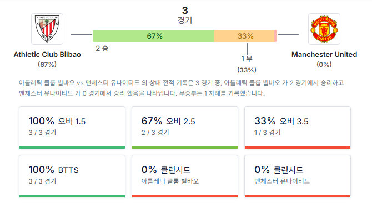Click the (67%) text under Athletic Club Bilbao
Screen dimensions: 372x204
47,65
